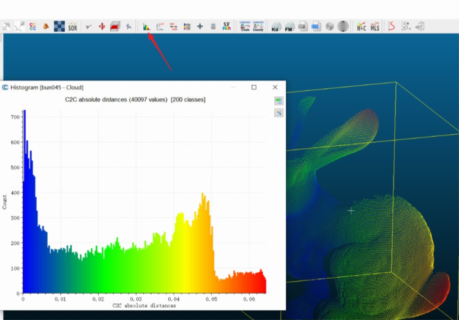
Task: Select the blue checkerboard toolbar icon
Action: [59, 26]
